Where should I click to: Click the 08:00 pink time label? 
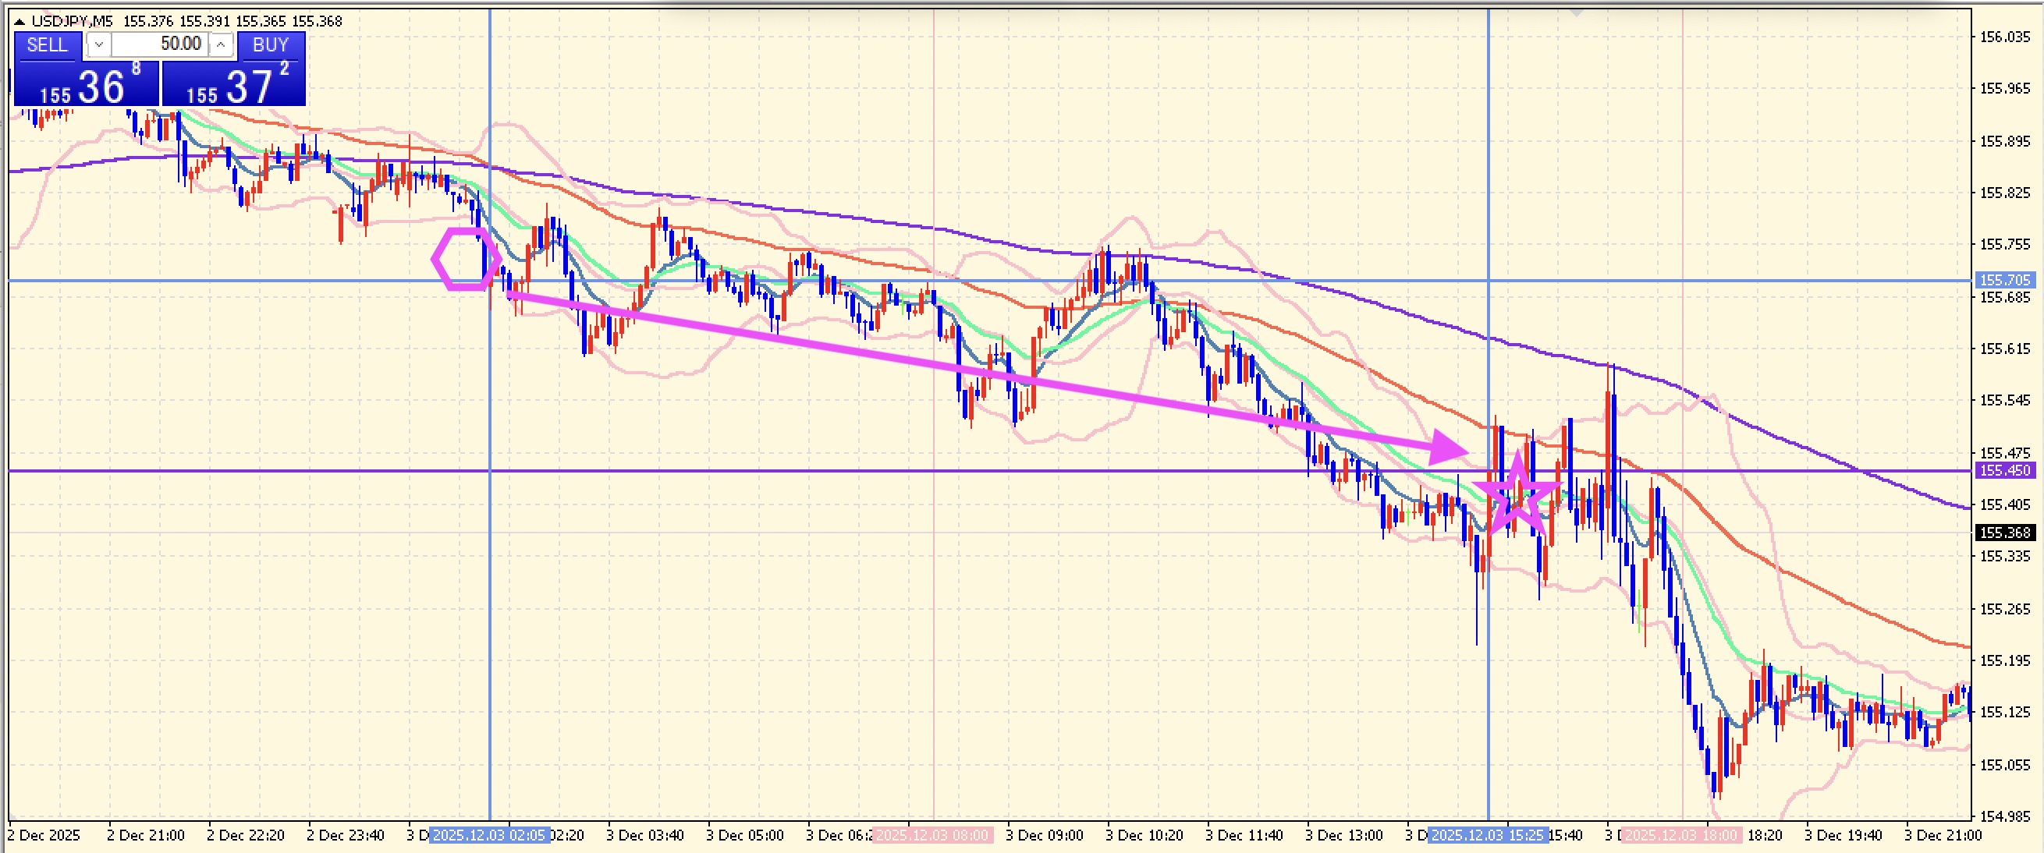click(x=932, y=836)
